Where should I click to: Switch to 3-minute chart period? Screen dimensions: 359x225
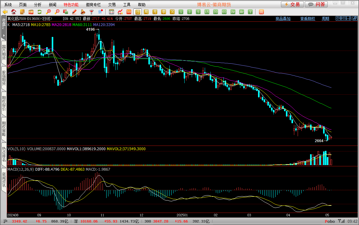(190, 12)
